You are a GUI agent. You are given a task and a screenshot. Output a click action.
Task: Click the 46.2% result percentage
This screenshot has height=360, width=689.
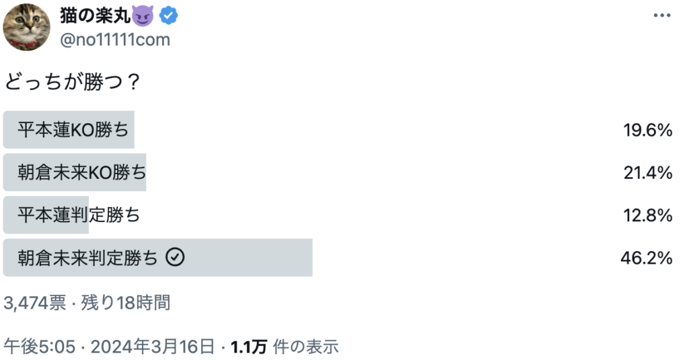(x=647, y=258)
